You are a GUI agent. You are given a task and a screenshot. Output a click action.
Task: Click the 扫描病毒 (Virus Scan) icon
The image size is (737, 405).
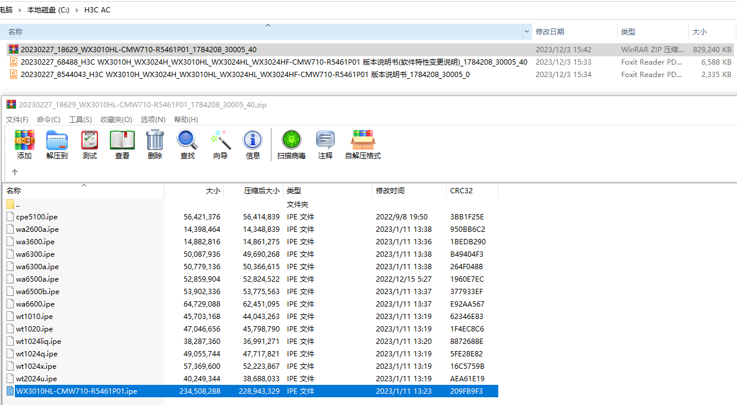pos(292,144)
